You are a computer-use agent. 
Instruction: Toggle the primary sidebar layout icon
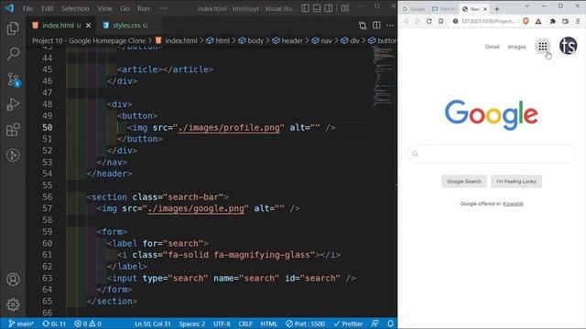pos(305,8)
